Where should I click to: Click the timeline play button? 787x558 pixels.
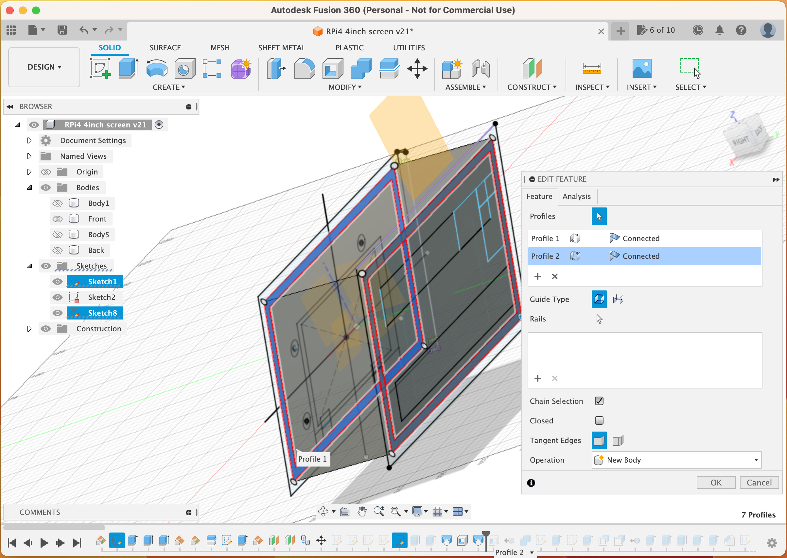pyautogui.click(x=44, y=543)
